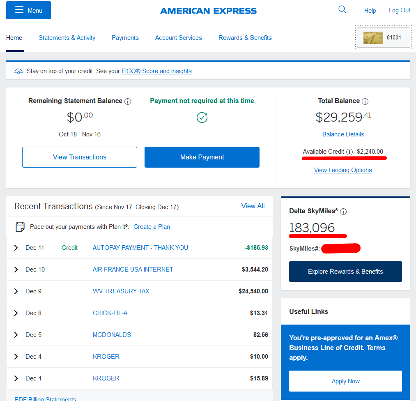This screenshot has width=416, height=401.
Task: Click the Plan It calendar icon
Action: tap(20, 227)
